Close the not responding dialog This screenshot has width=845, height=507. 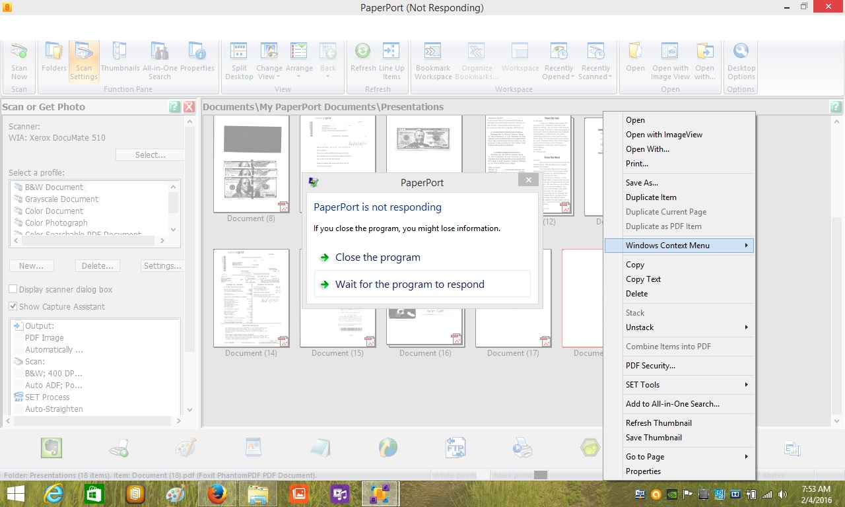click(528, 180)
